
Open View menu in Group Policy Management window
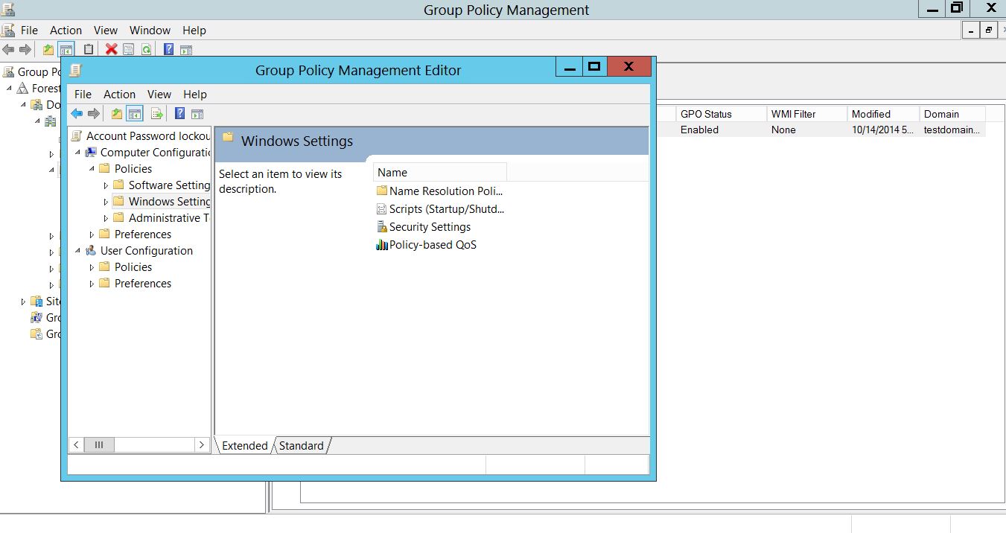coord(106,31)
